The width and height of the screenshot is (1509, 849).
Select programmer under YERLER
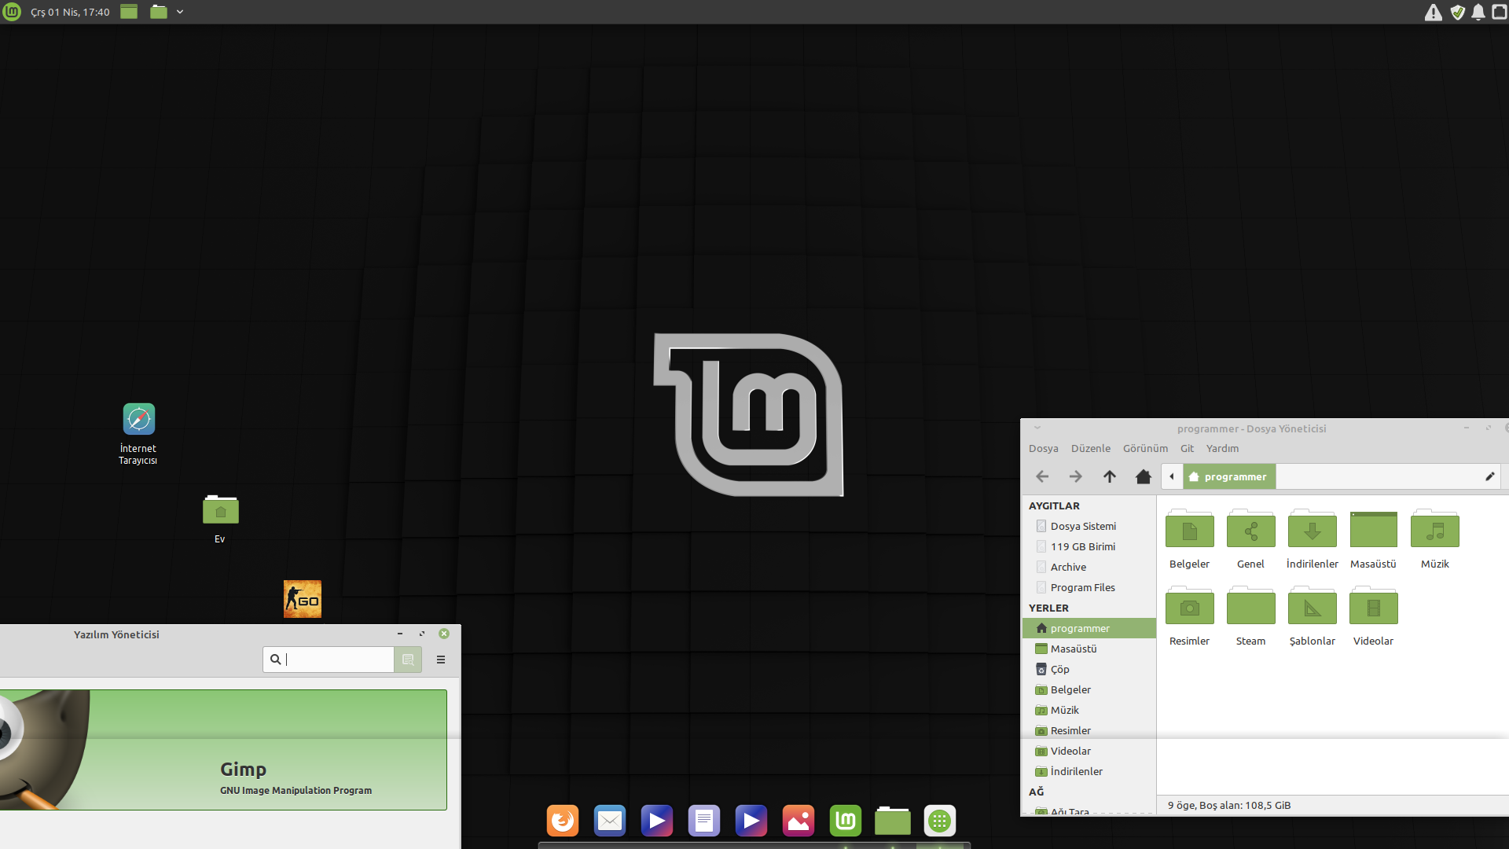coord(1089,629)
